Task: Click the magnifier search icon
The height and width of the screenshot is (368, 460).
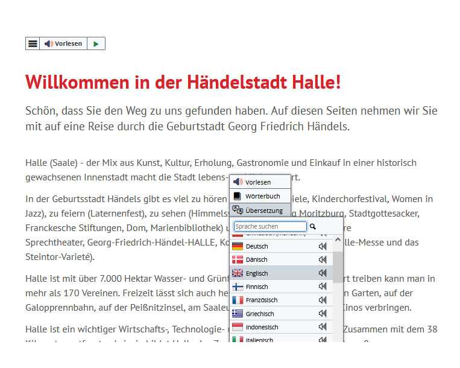Action: (313, 227)
